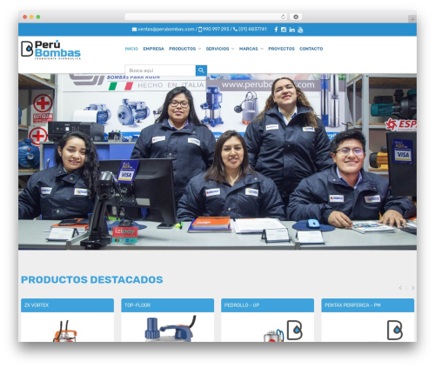Expand the Productos dropdown menu
The width and height of the screenshot is (435, 368).
(x=184, y=49)
